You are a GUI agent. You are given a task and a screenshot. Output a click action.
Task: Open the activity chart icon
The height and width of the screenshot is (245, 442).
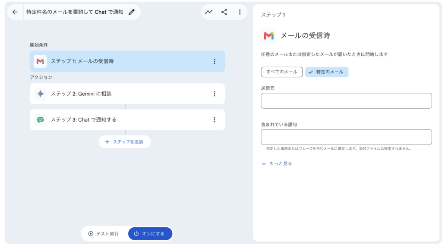[x=208, y=12]
